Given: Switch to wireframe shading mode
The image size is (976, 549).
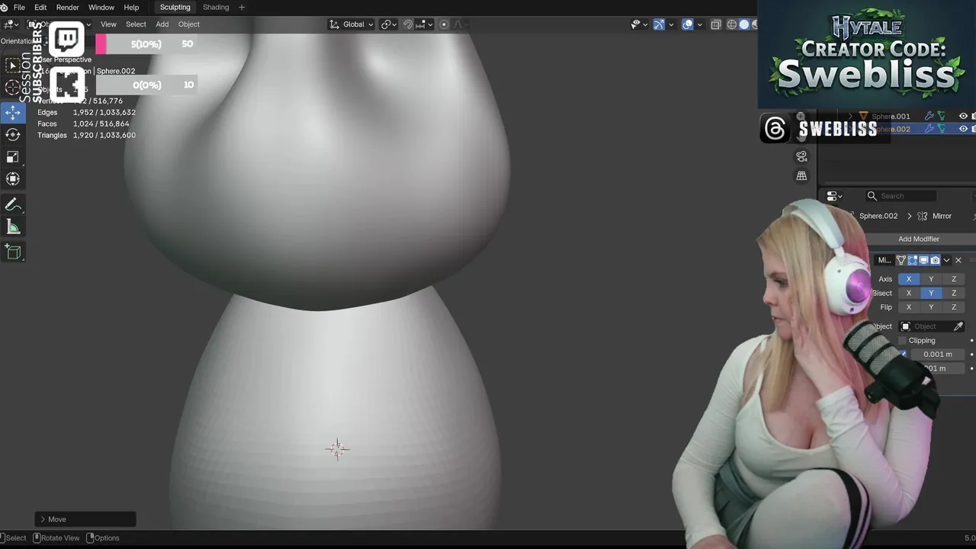Looking at the screenshot, I should pos(732,24).
